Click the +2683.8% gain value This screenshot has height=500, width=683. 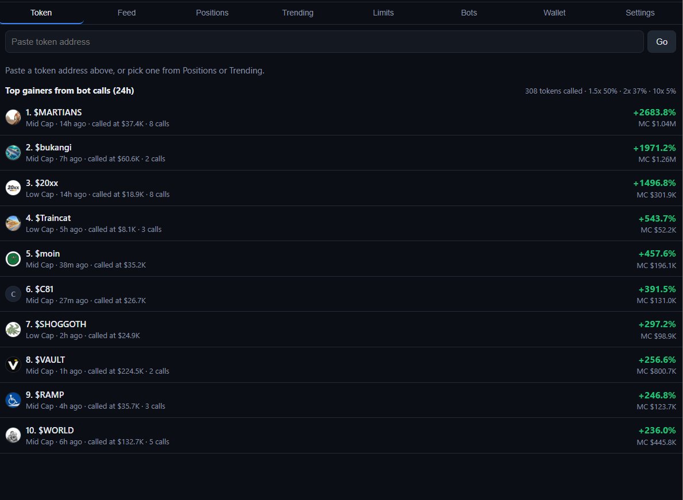click(654, 113)
